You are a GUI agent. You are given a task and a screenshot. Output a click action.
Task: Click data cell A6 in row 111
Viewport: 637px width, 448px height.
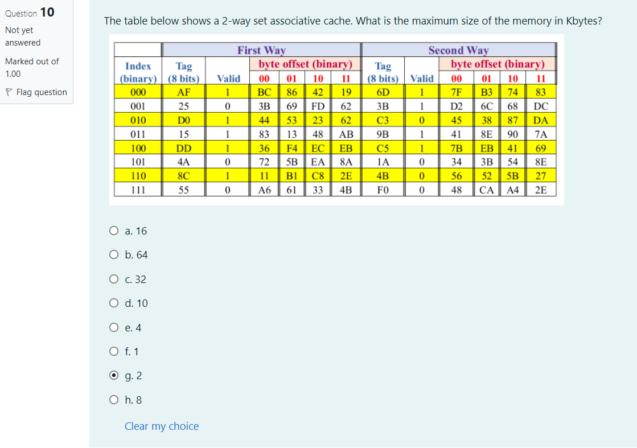coord(264,190)
